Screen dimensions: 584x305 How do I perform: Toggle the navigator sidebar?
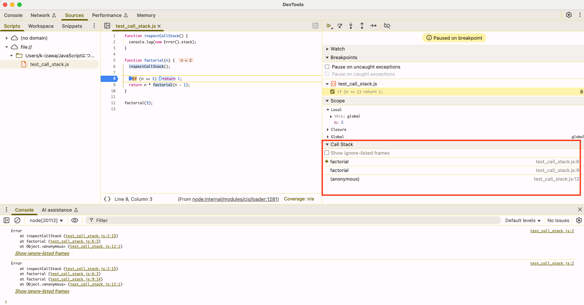[x=107, y=26]
